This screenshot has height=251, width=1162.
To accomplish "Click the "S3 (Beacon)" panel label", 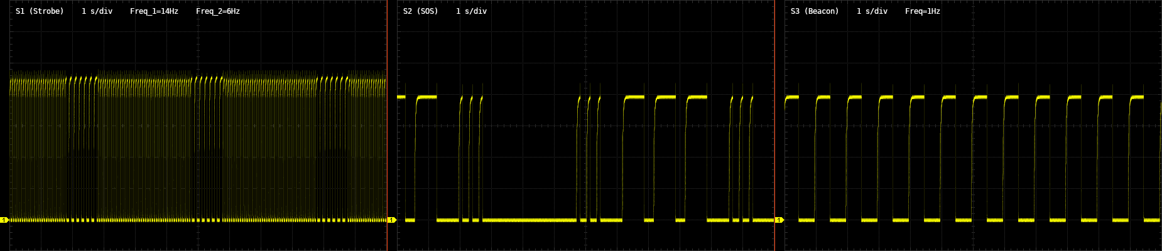I will 815,11.
